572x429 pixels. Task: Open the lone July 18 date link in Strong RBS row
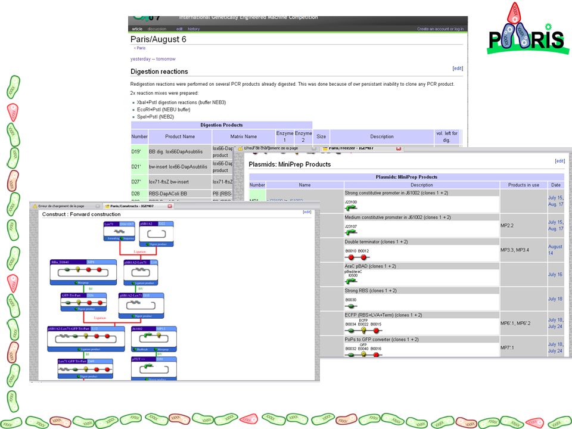555,299
